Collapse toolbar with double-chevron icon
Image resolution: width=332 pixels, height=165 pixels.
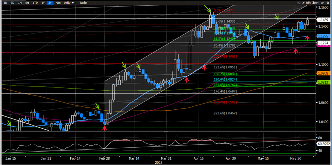point(299,3)
